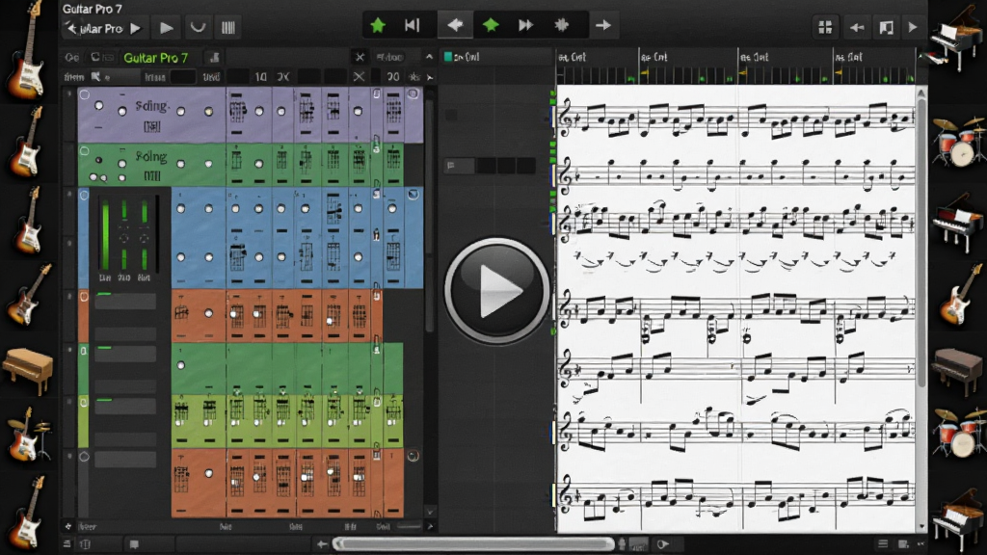Toggle the marker on the lower green track row
This screenshot has height=555, width=987.
coord(84,350)
